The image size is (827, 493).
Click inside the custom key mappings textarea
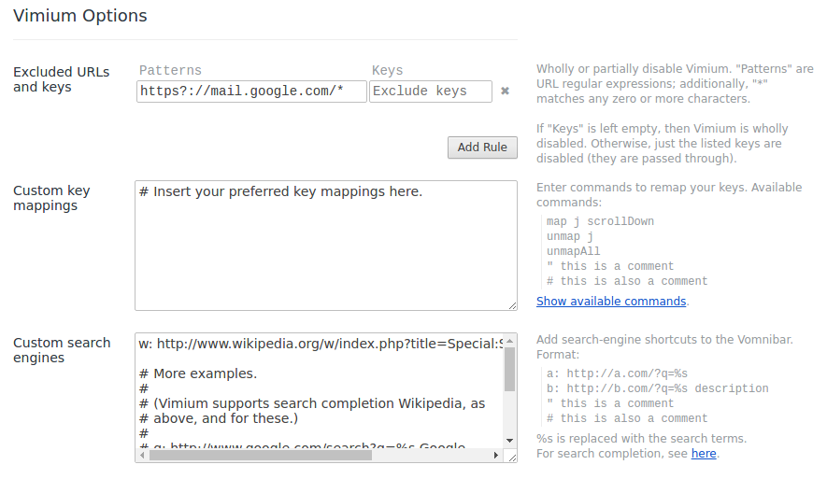point(326,246)
